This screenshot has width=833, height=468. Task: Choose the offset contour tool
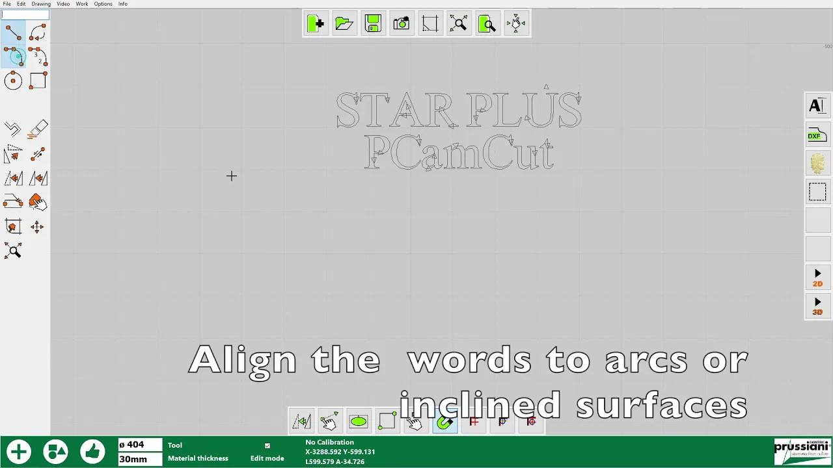coord(13,129)
